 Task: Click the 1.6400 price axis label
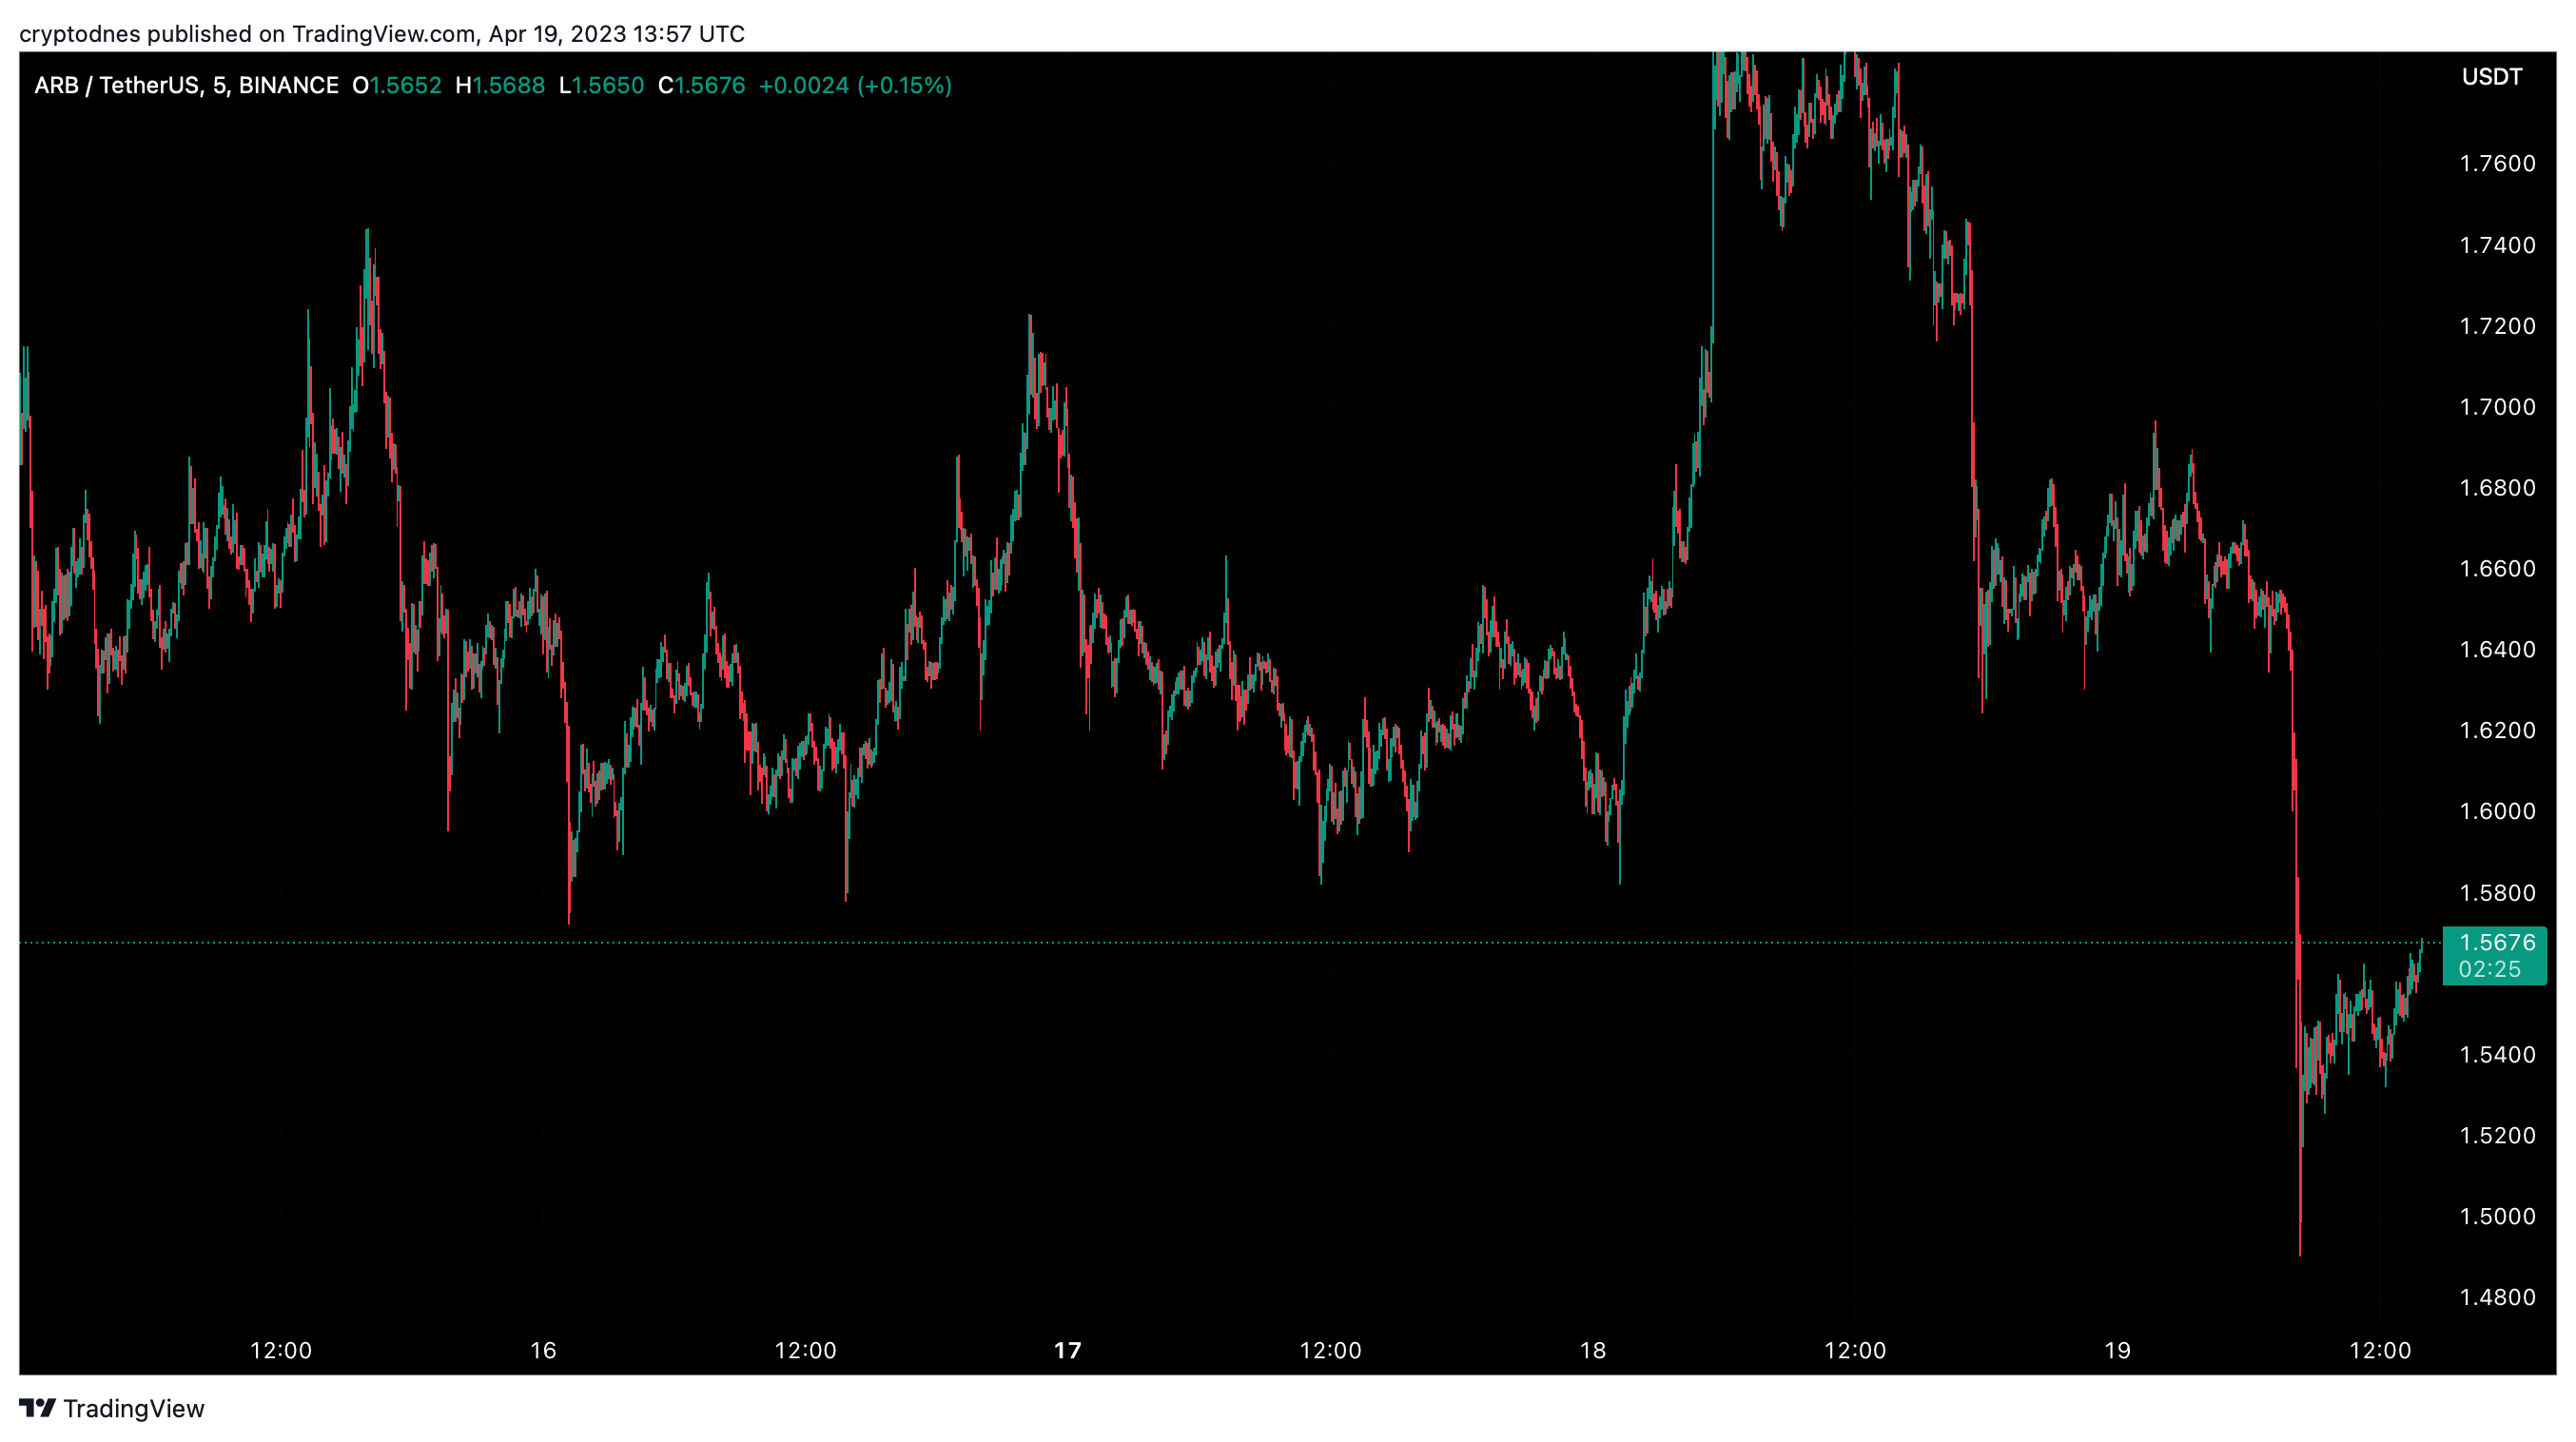click(2496, 649)
